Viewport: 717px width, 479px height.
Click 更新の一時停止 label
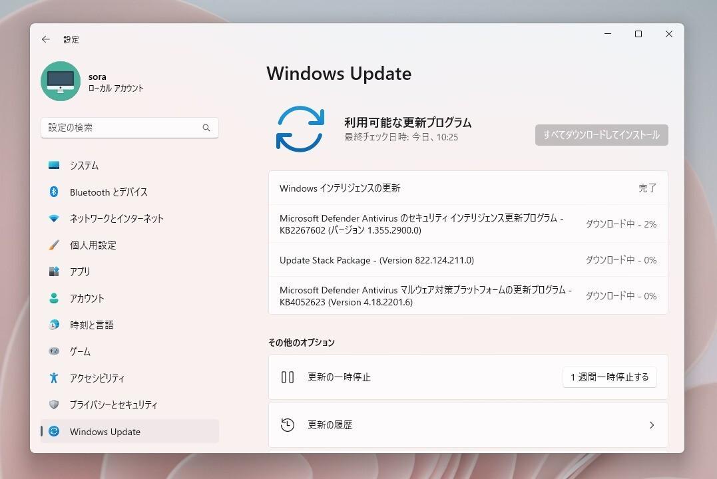click(339, 377)
